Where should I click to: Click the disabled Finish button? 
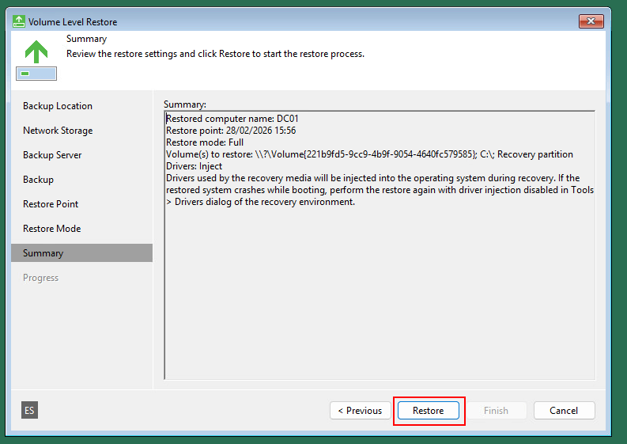496,411
